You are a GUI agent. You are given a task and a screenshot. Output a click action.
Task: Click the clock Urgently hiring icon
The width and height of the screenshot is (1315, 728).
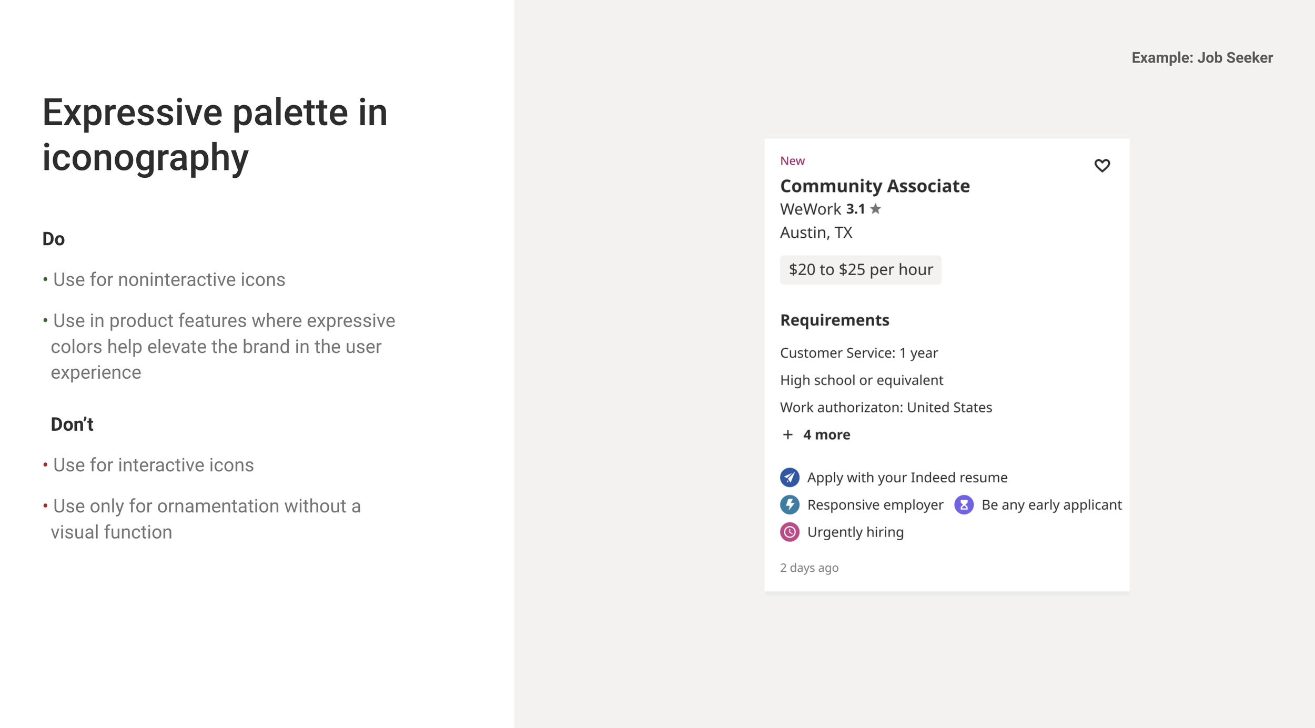pyautogui.click(x=790, y=532)
